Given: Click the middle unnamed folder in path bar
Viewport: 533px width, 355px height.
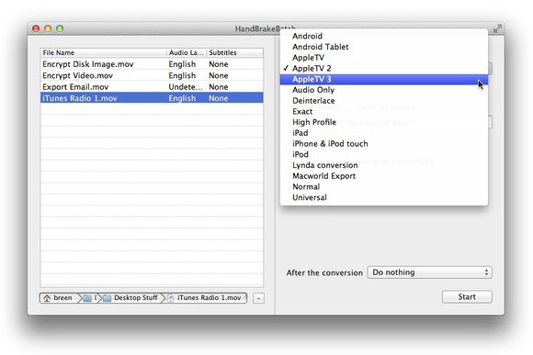Looking at the screenshot, I should 89,298.
